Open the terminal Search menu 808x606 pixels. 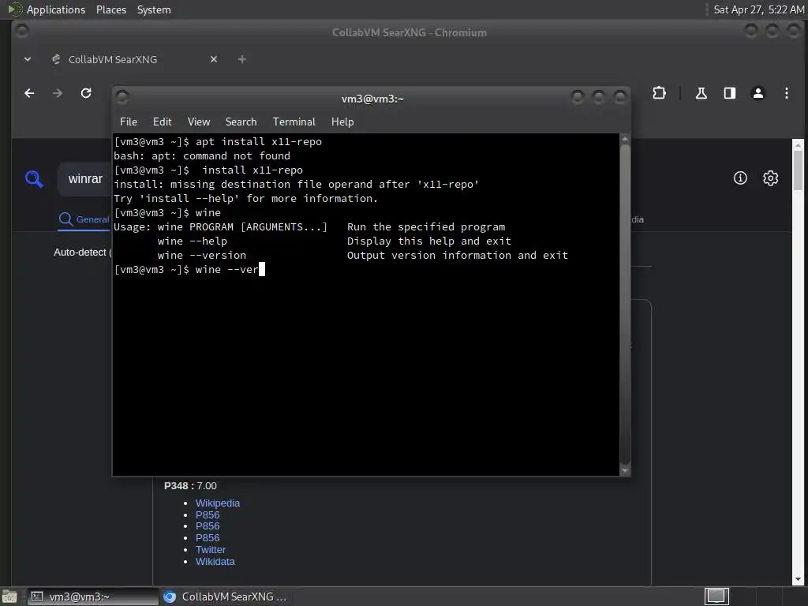241,122
